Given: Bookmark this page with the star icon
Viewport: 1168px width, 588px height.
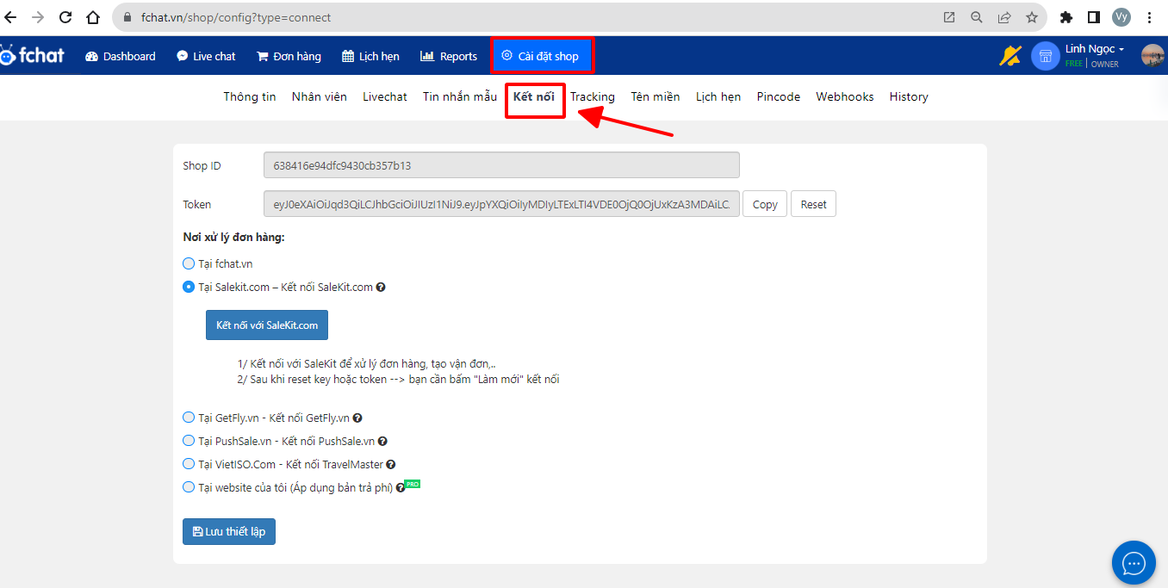Looking at the screenshot, I should coord(1031,17).
